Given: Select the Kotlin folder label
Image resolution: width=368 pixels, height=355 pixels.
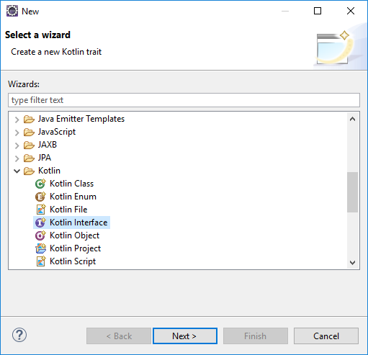Looking at the screenshot, I should (49, 171).
